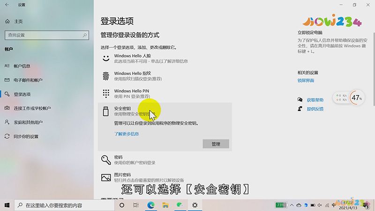375x211 pixels.
Task: Go back using the Settings back arrow
Action: [x=7, y=5]
